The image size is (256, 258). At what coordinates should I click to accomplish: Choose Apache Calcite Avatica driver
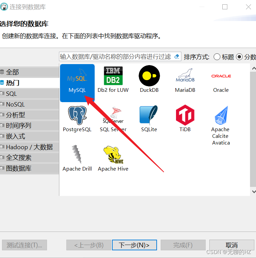click(221, 125)
